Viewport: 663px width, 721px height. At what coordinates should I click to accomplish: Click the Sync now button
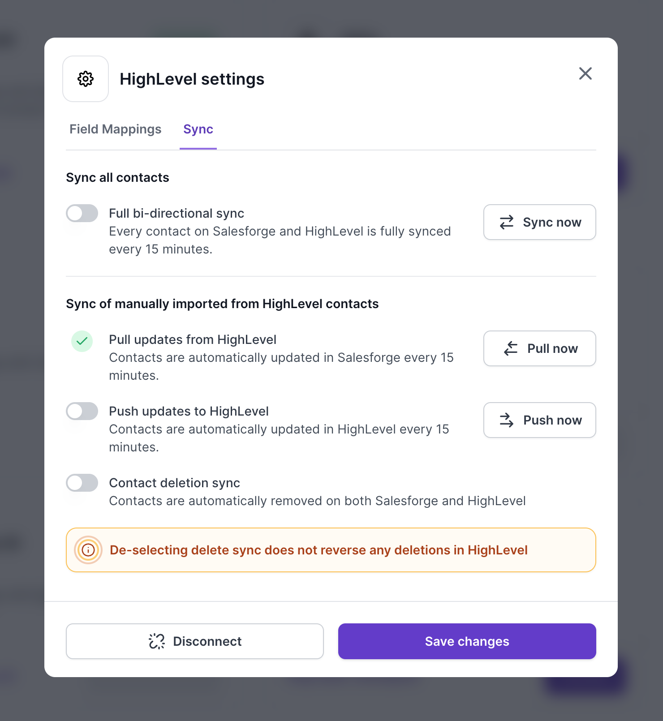(539, 222)
